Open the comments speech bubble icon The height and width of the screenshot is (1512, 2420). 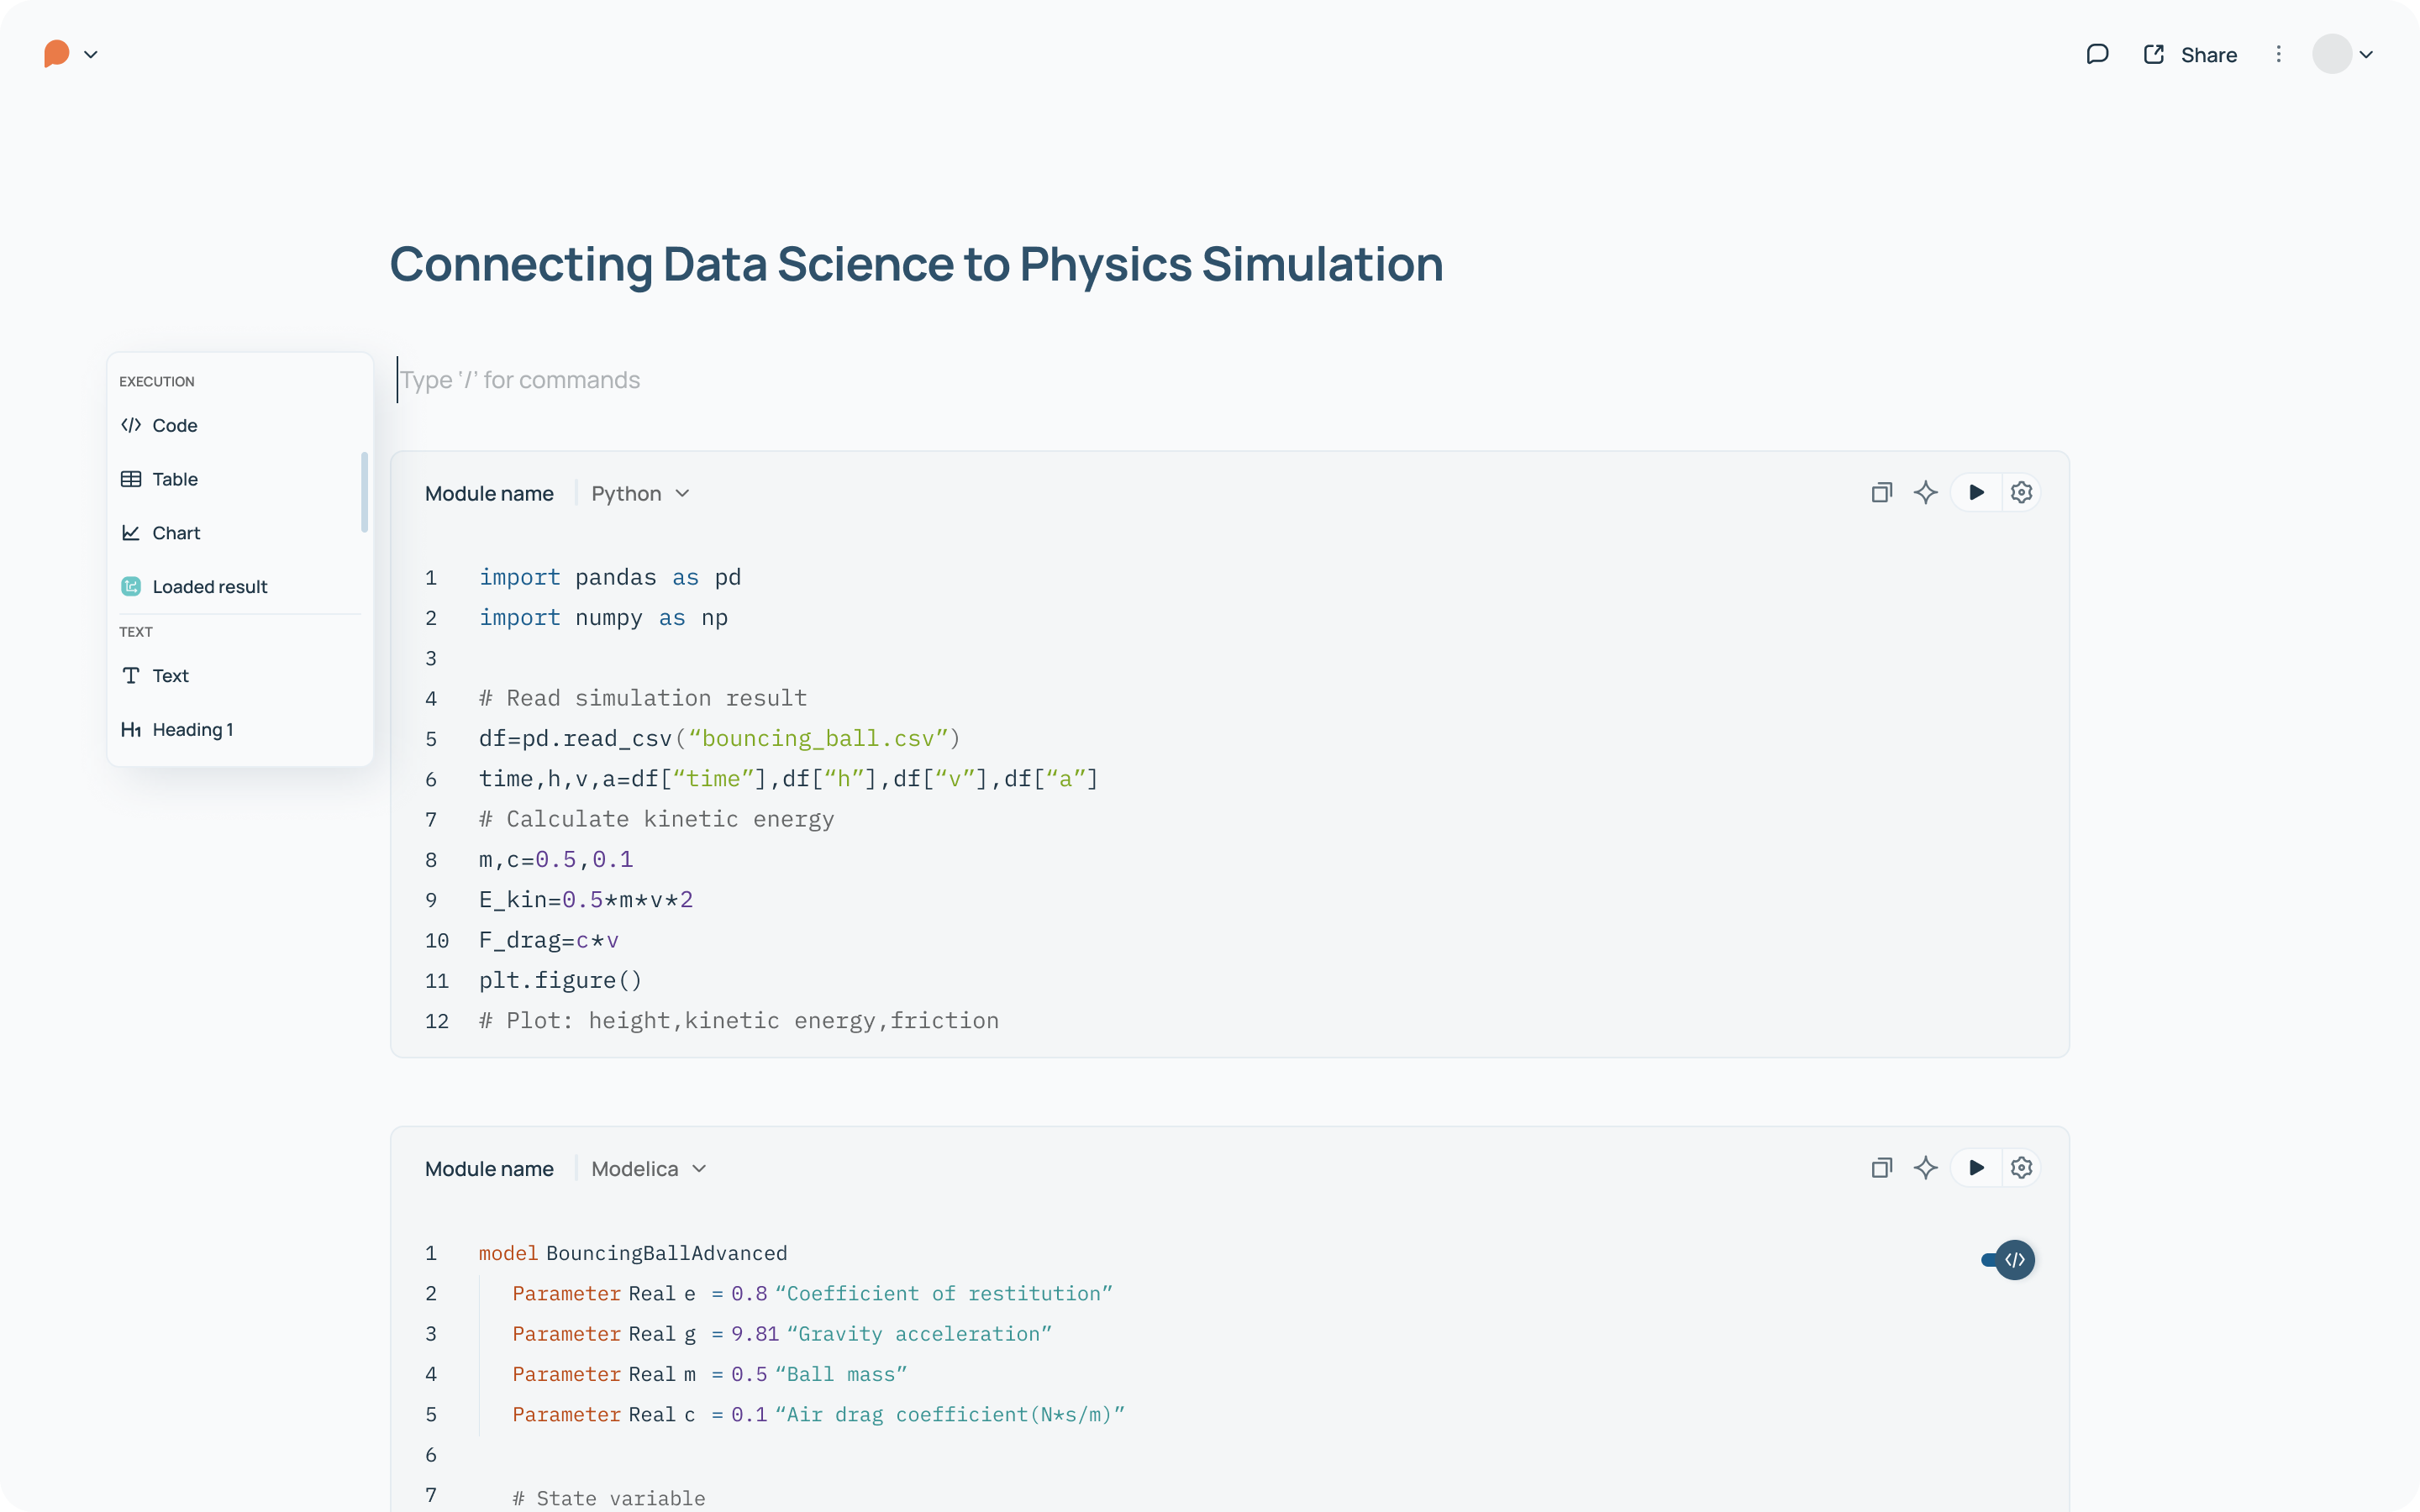[x=2097, y=54]
